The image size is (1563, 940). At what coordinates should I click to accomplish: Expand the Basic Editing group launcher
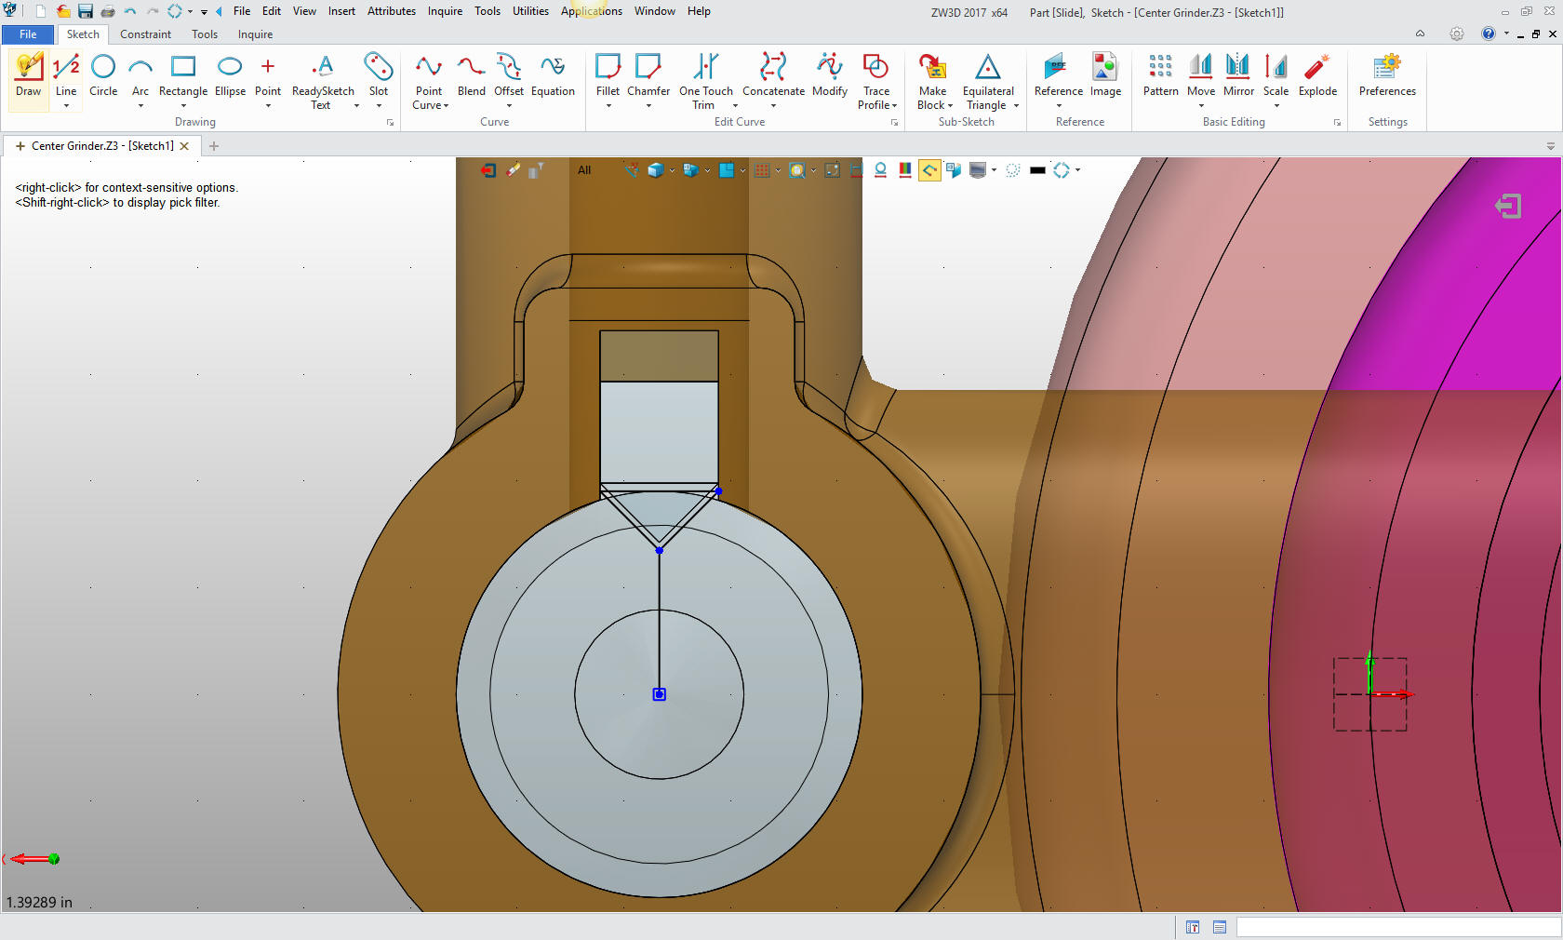click(x=1338, y=123)
